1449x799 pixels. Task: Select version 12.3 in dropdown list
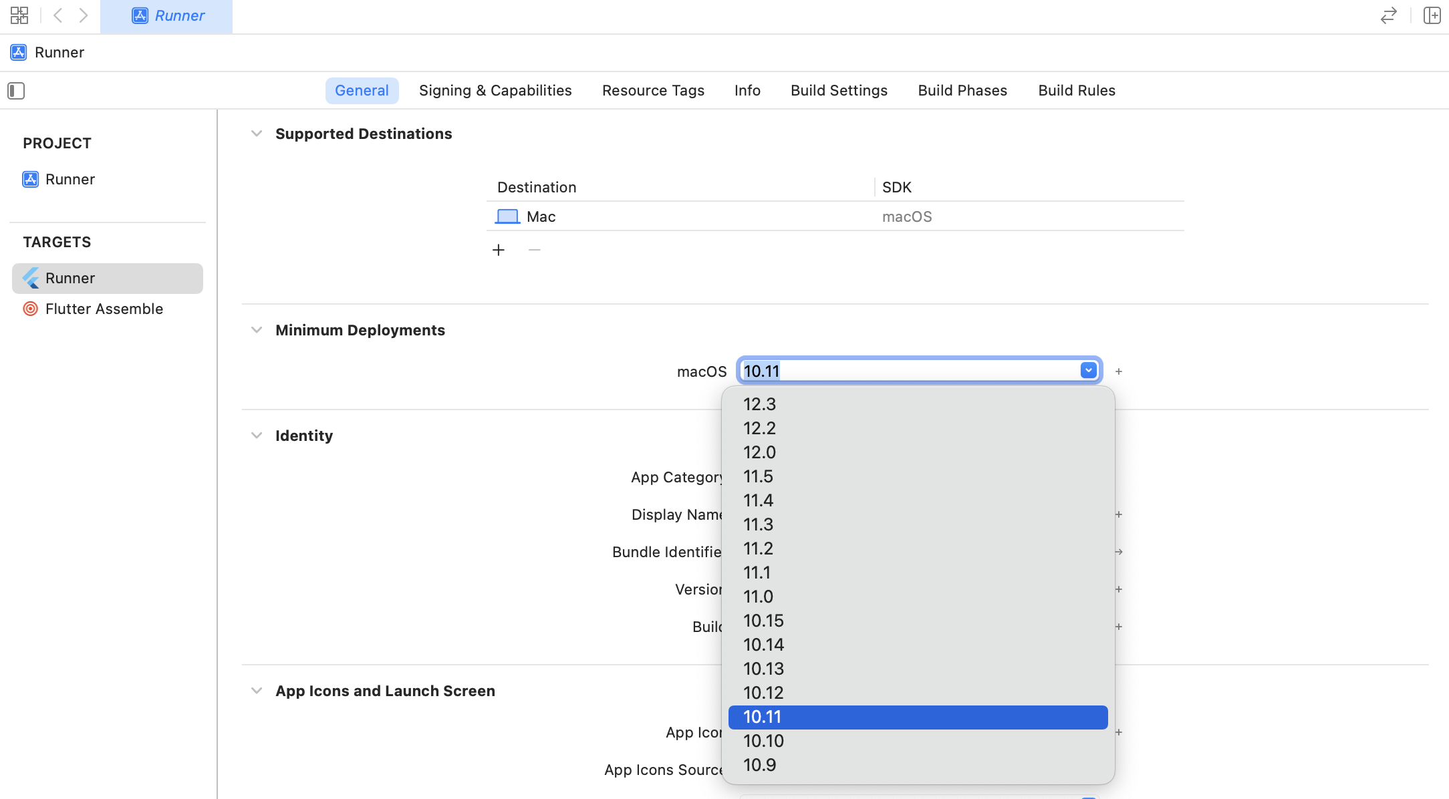(x=759, y=404)
